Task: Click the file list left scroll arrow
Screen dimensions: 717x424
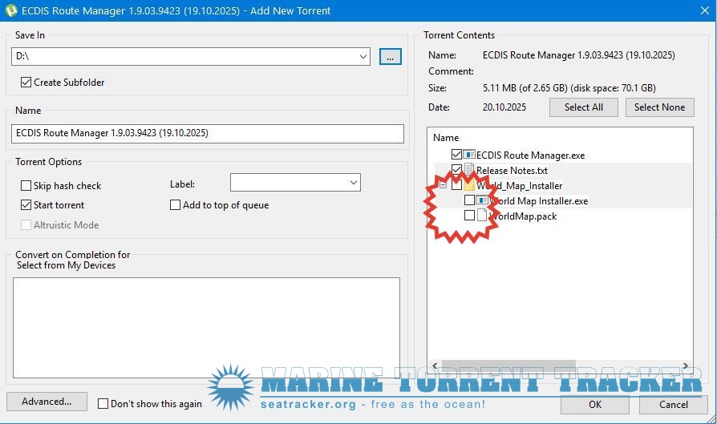Action: point(435,365)
